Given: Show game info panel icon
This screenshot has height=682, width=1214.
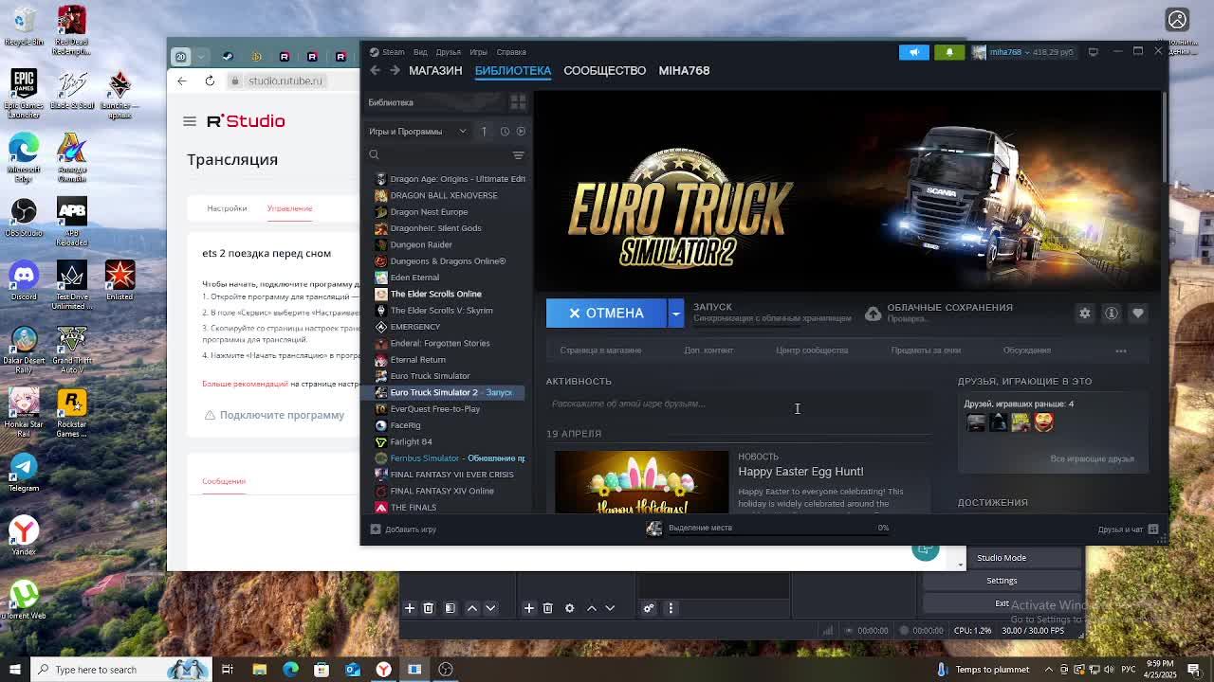Looking at the screenshot, I should [1112, 314].
